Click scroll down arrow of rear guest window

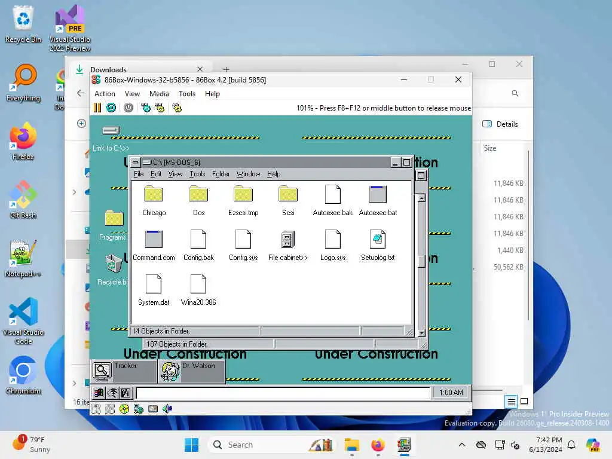(x=421, y=333)
